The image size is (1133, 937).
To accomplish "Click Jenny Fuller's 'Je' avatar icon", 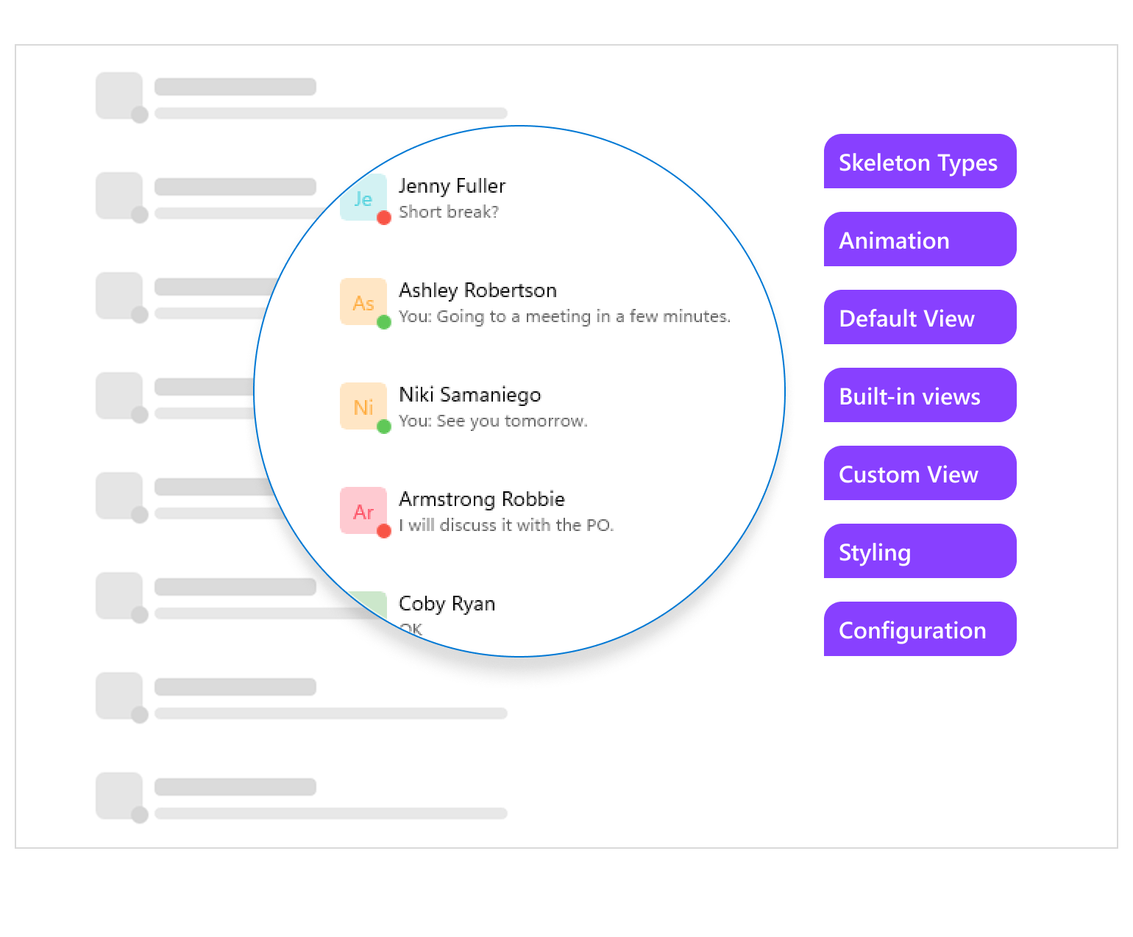I will pos(362,198).
